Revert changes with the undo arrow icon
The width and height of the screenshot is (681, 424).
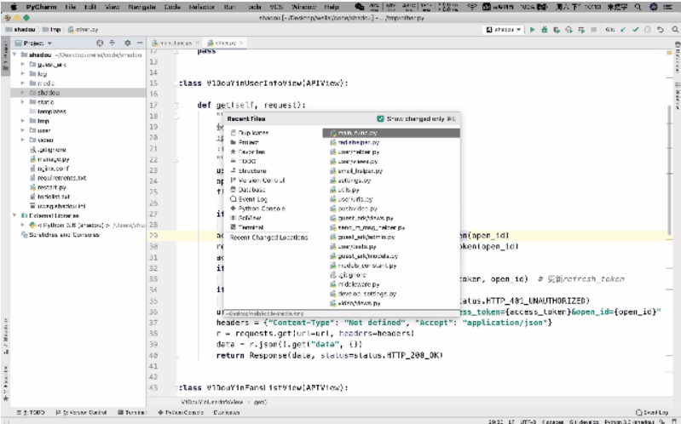coord(661,30)
